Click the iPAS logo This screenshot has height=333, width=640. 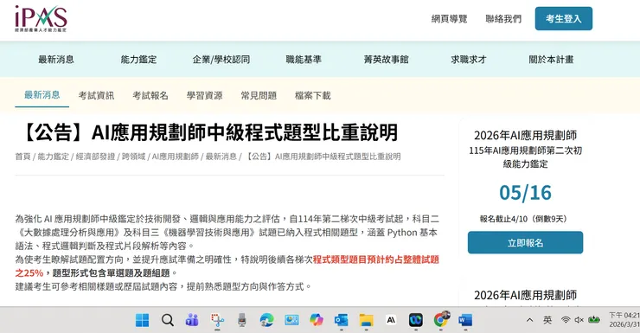pos(41,18)
